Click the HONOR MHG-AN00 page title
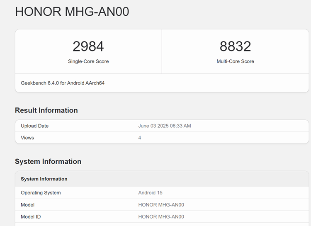This screenshot has height=226, width=311. click(72, 12)
